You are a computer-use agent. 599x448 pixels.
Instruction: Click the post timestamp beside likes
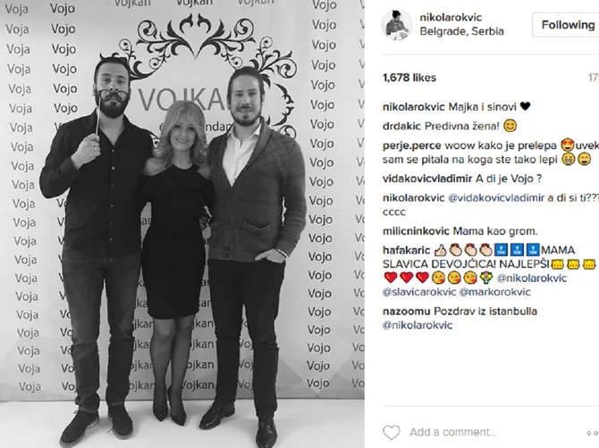coord(594,78)
